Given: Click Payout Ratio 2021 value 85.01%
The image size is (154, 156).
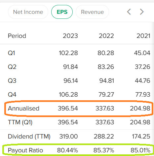Looking at the screenshot, I should tap(140, 150).
